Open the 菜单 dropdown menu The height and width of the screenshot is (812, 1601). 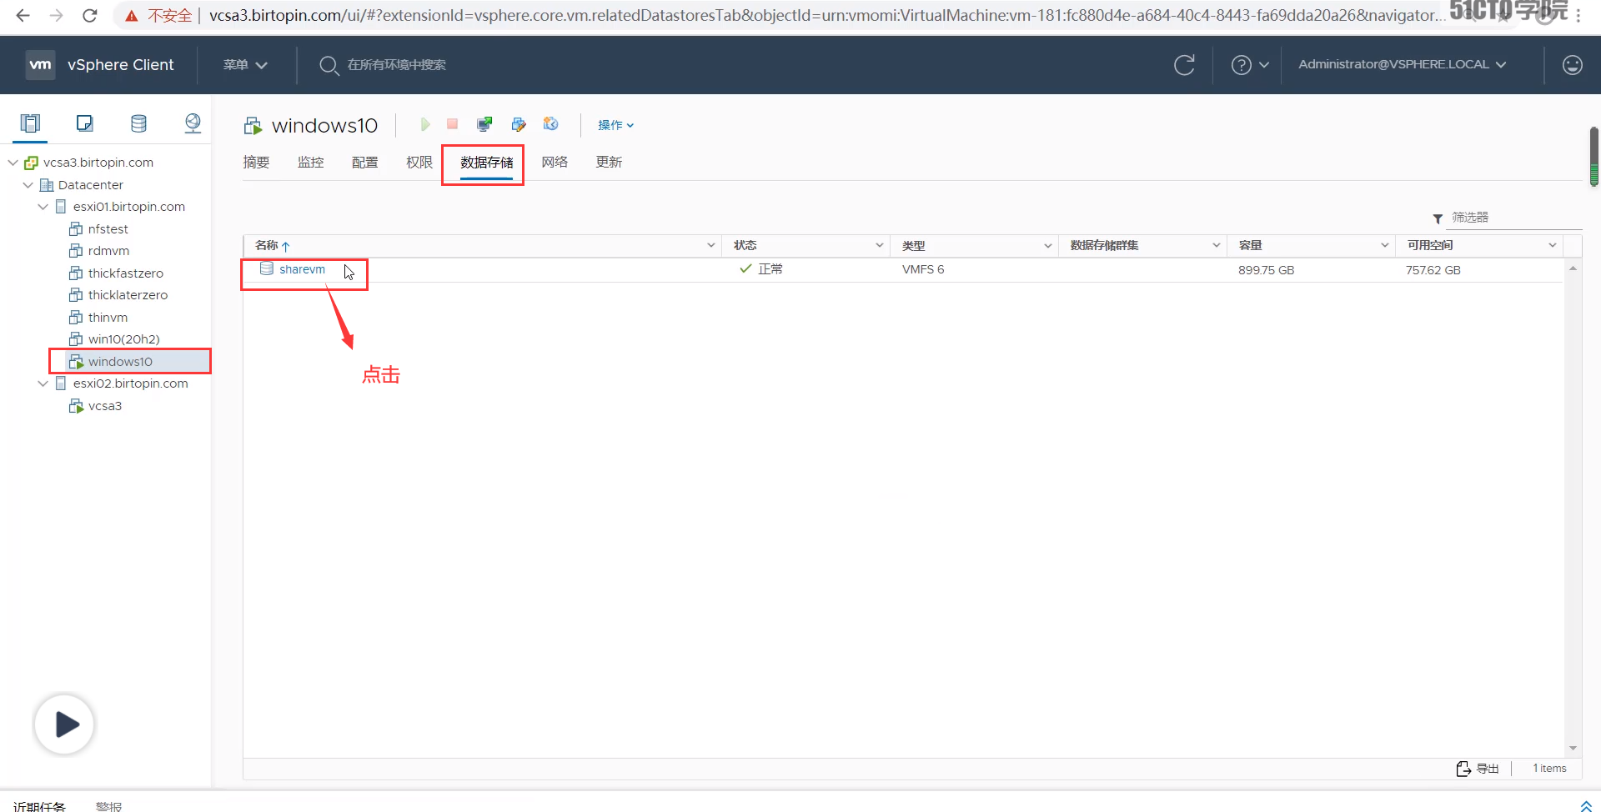pos(245,65)
